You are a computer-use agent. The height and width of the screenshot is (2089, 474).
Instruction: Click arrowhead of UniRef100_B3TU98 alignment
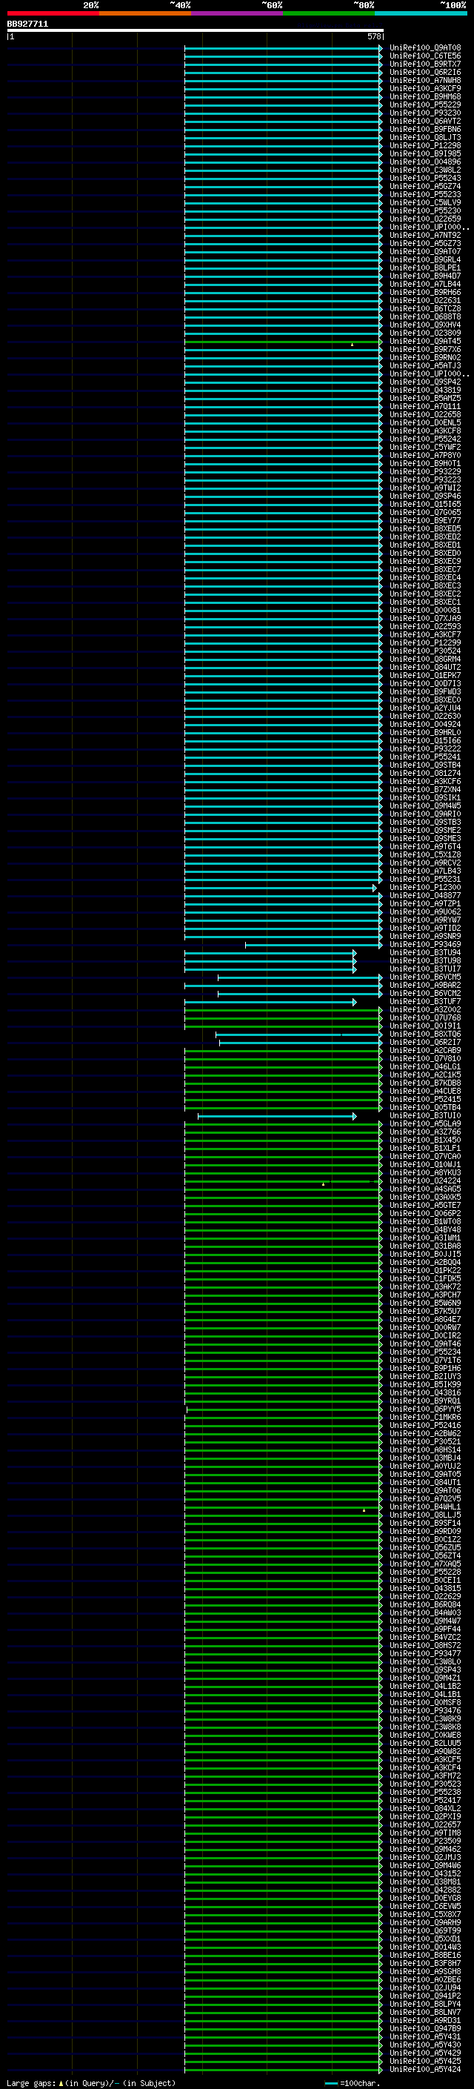point(354,961)
